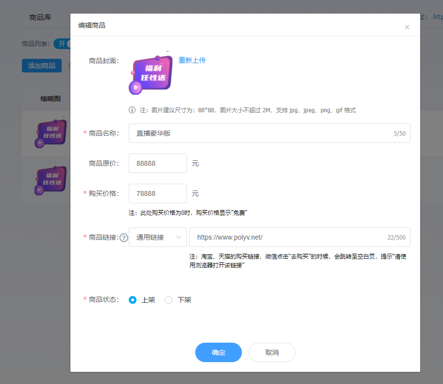Viewport: 443px width, 384px height.
Task: Select the 下架 radio button
Action: coord(169,300)
